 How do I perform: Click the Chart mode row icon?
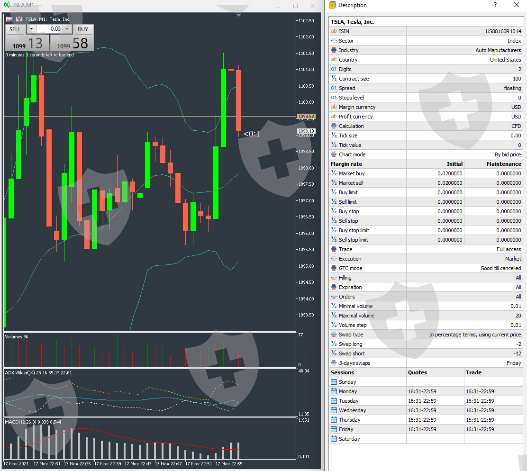coord(334,154)
